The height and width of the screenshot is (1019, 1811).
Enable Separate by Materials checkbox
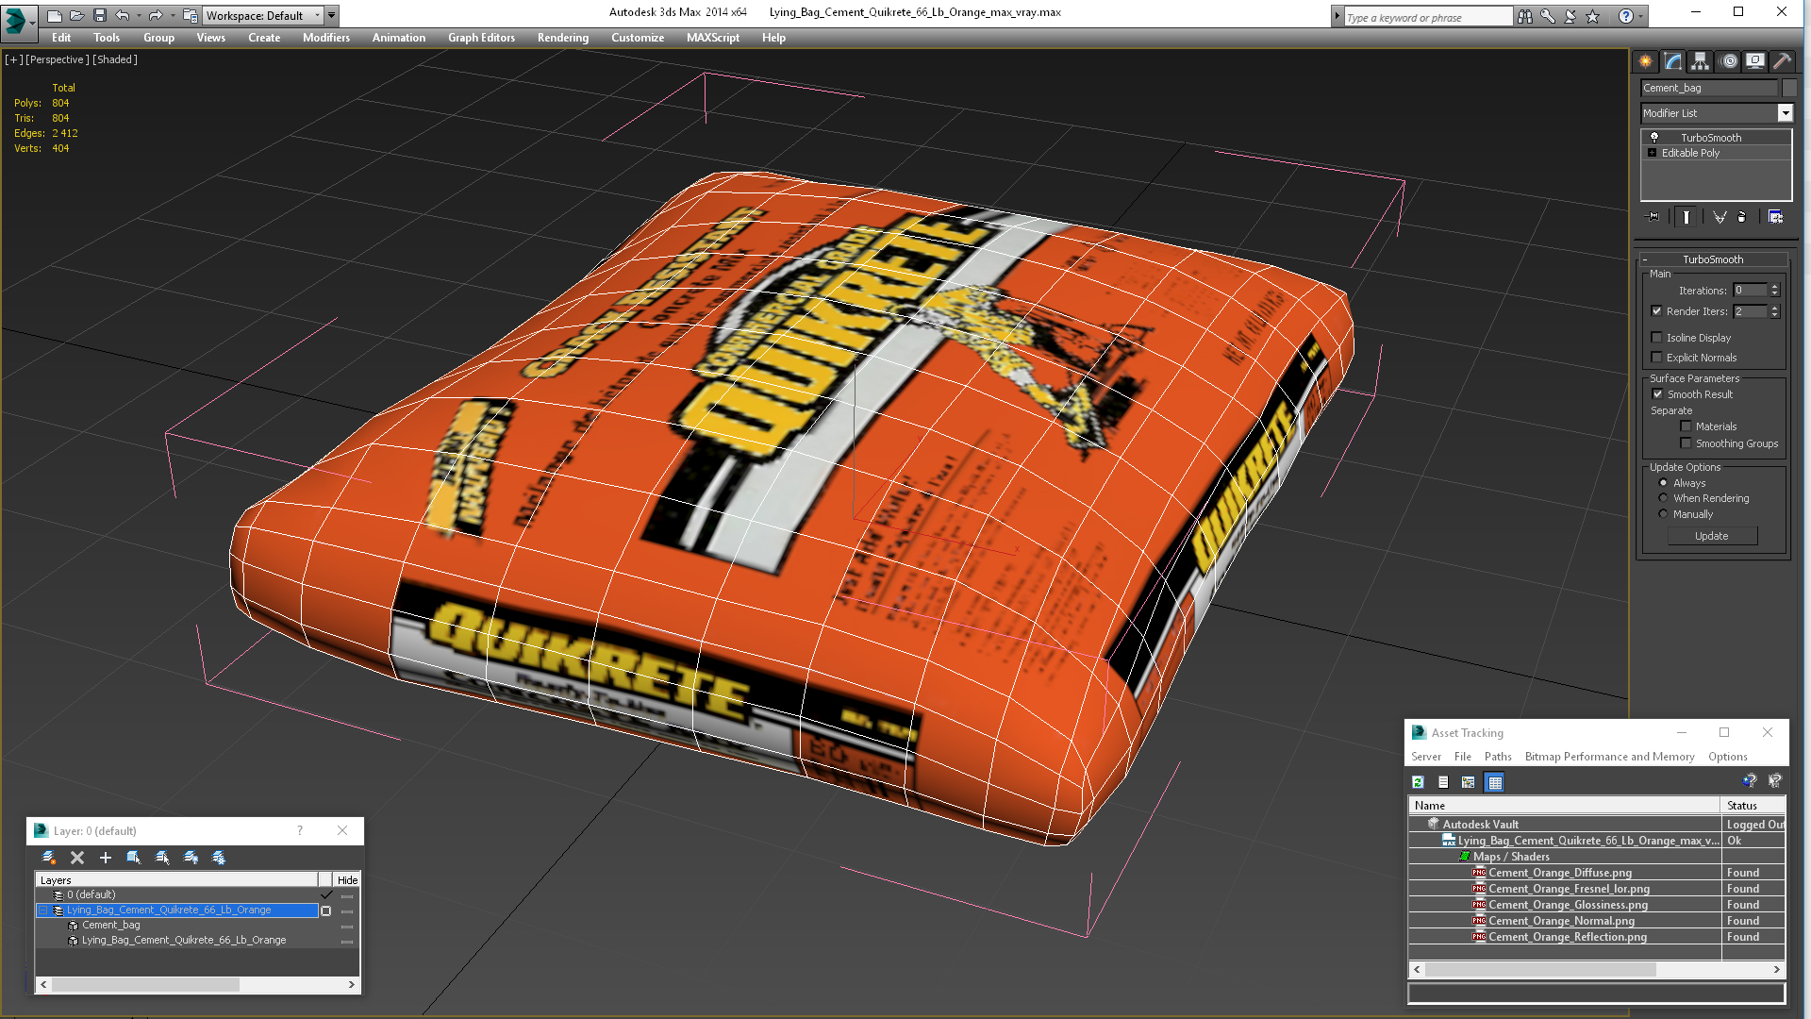(1686, 426)
